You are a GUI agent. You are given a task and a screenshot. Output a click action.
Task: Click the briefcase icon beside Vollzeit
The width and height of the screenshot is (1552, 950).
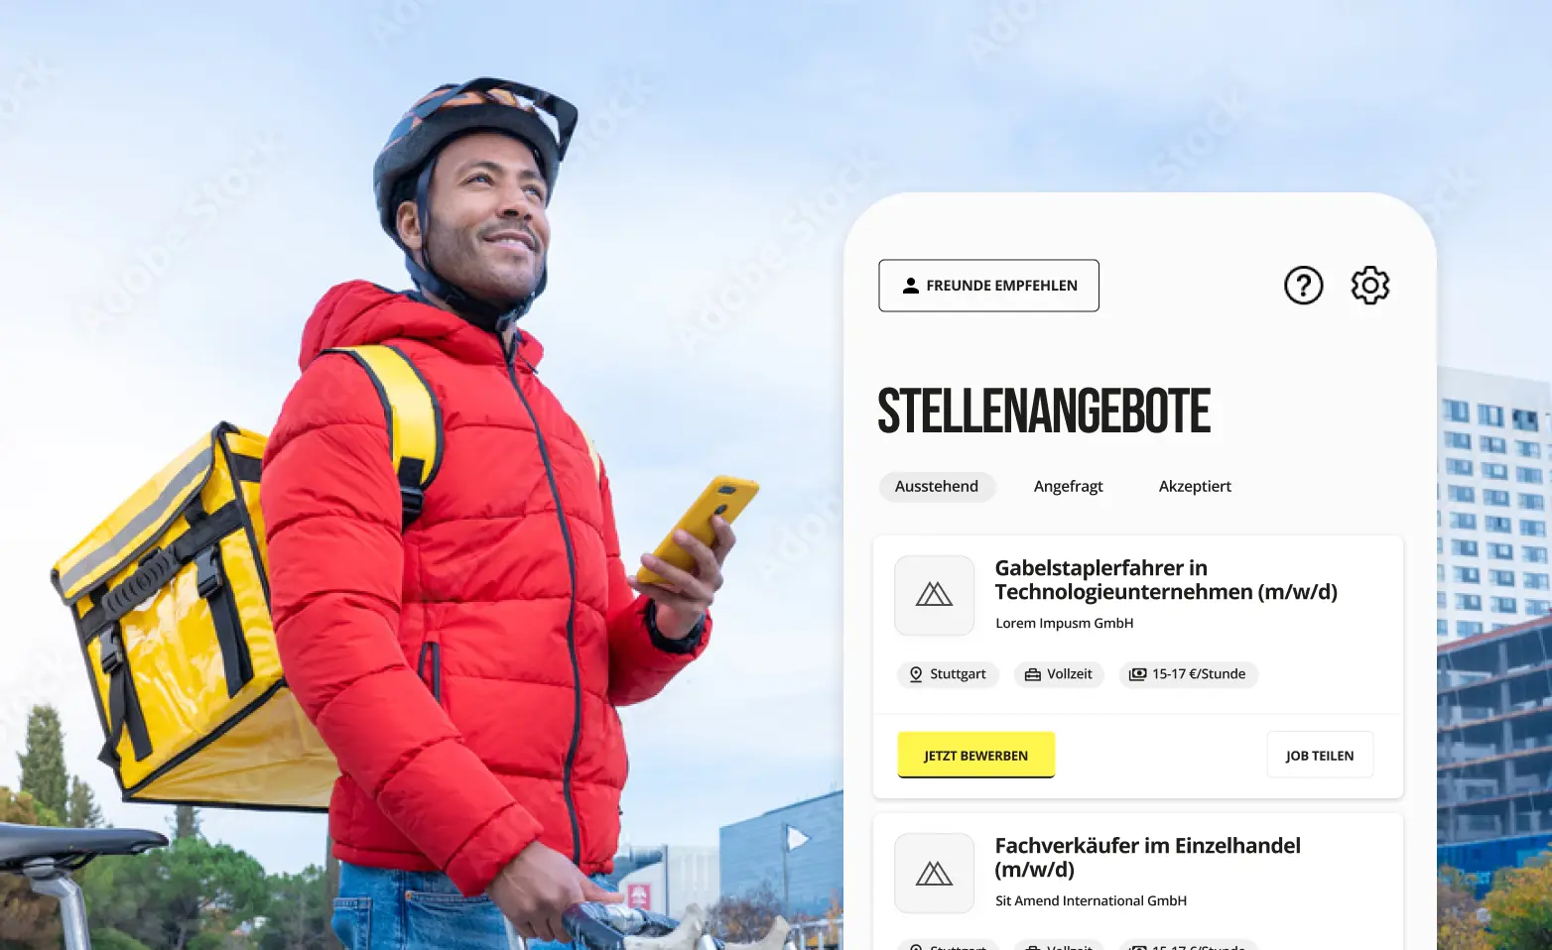coord(1032,674)
